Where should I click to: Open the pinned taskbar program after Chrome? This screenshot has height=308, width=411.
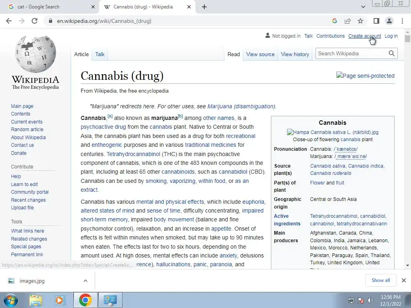[110, 300]
